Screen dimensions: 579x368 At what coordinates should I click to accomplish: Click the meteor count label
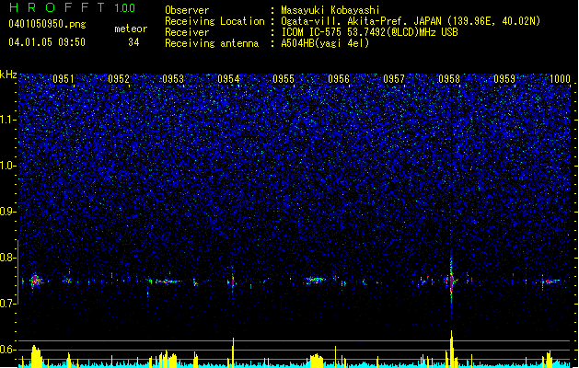tap(131, 29)
